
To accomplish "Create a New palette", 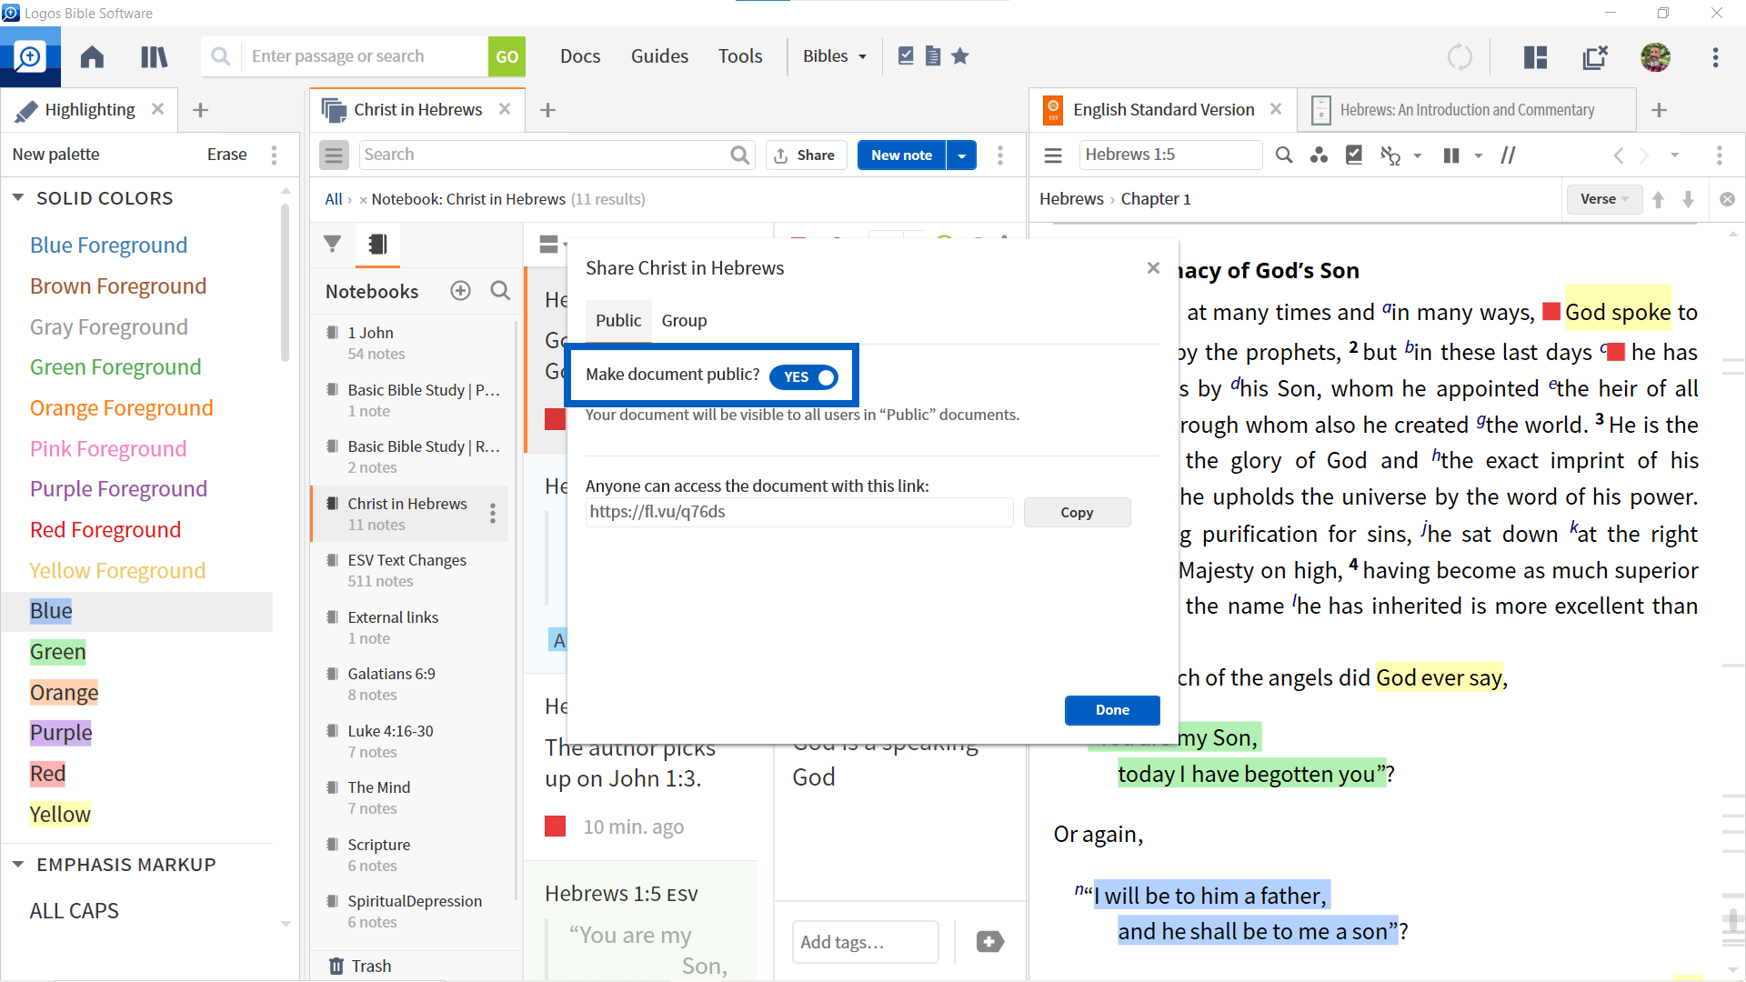I will point(55,155).
